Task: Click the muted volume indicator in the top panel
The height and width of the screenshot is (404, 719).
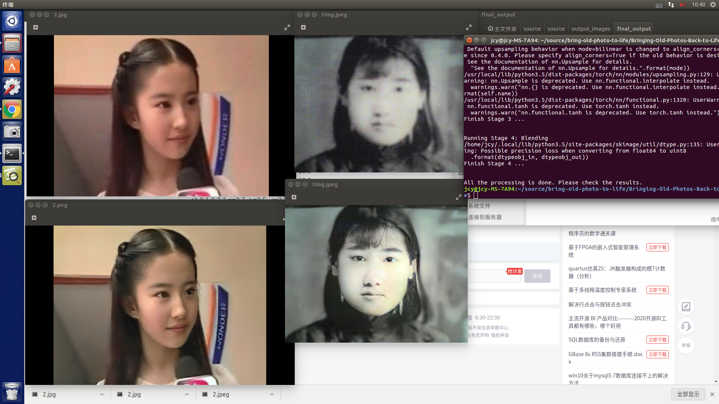Action: pyautogui.click(x=683, y=4)
